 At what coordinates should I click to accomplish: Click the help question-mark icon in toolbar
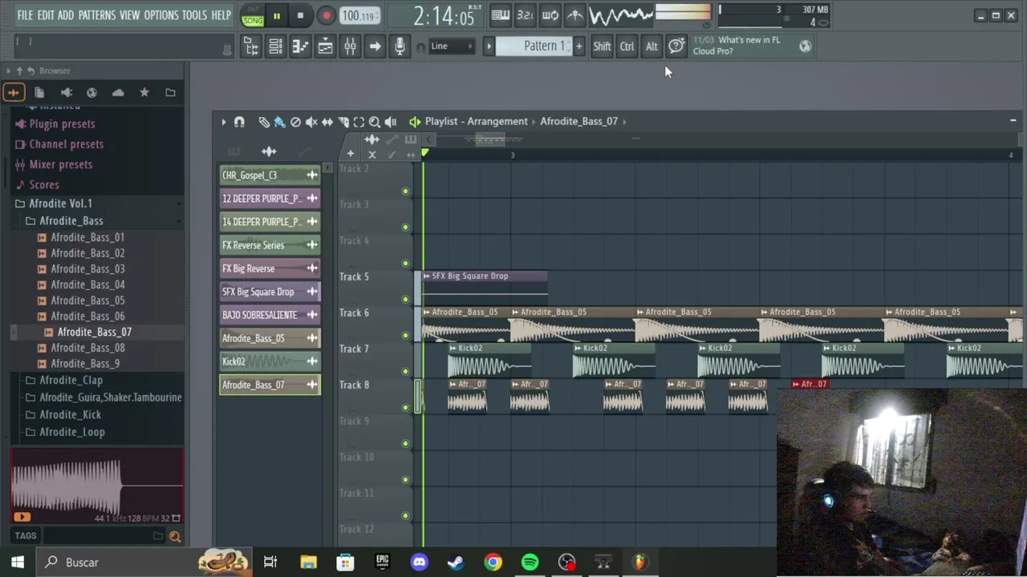click(676, 46)
